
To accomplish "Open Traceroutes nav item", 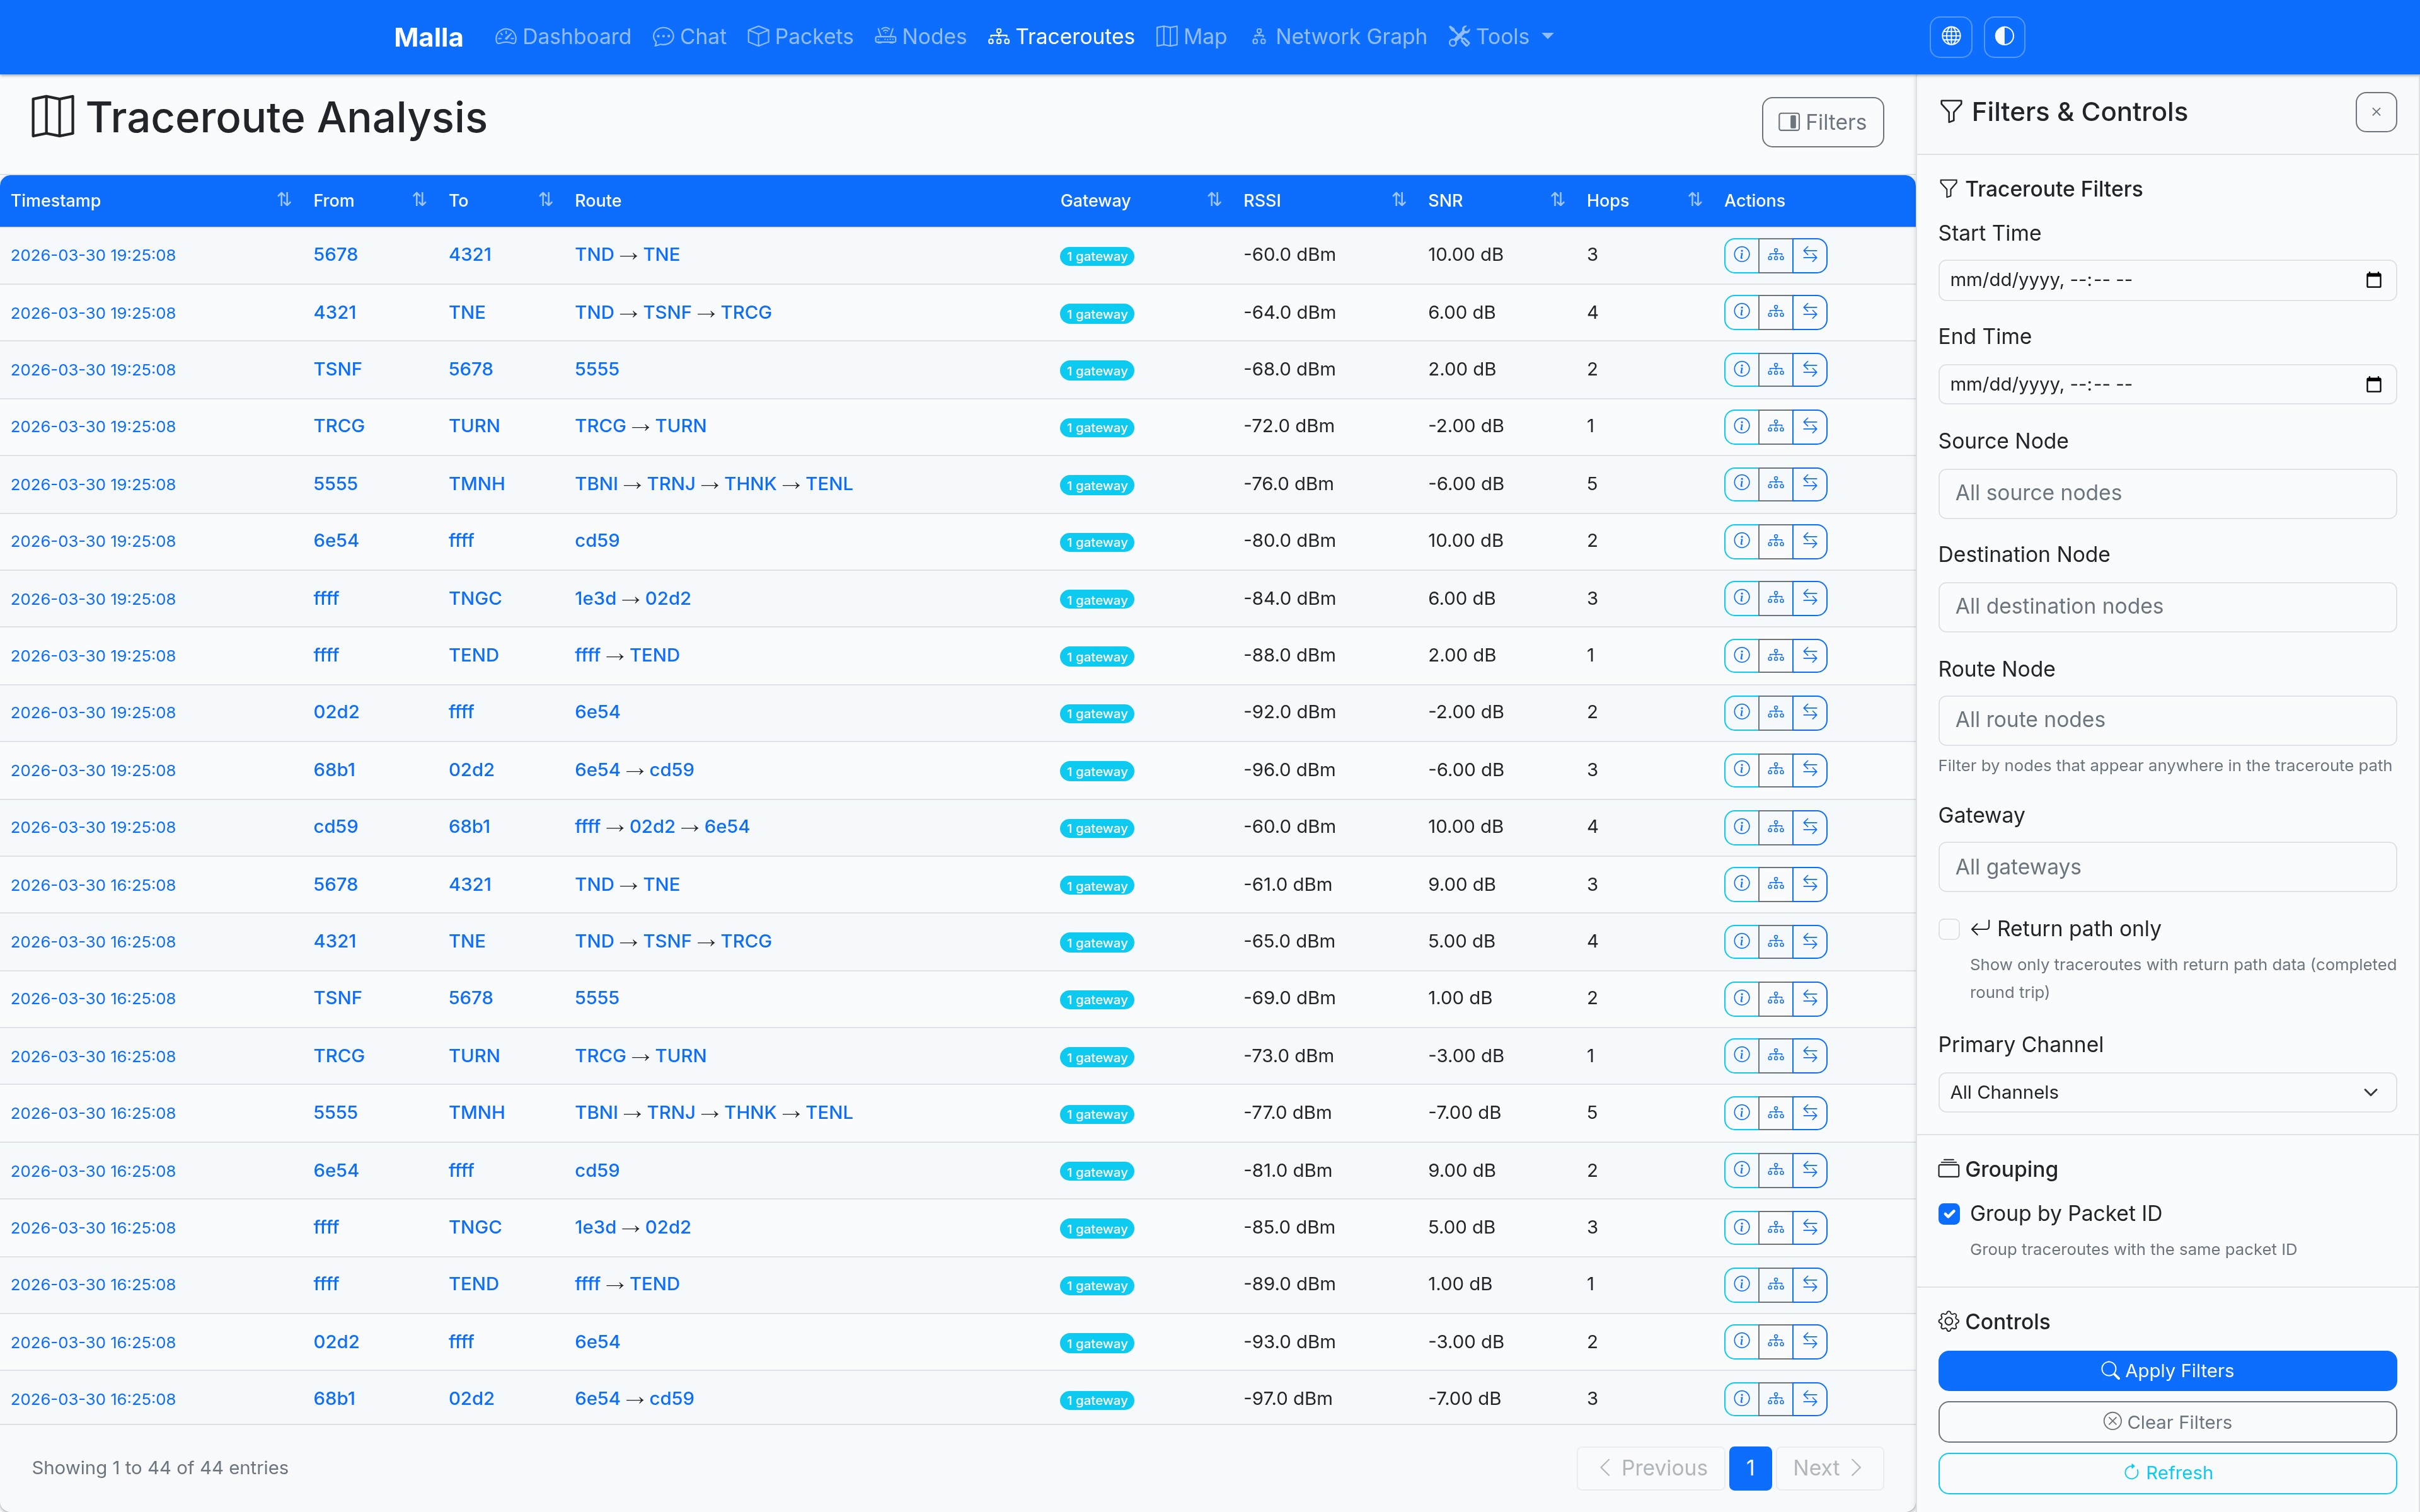I will coord(1061,37).
